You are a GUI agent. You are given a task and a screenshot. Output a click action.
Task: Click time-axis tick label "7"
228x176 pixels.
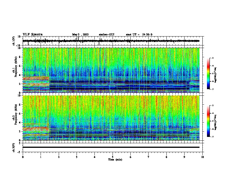pyautogui.click(x=149, y=157)
